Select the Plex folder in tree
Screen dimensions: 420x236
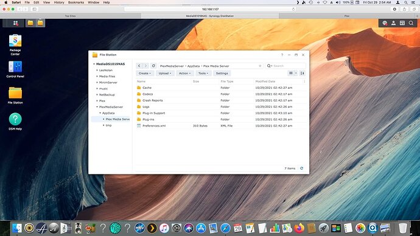point(102,101)
